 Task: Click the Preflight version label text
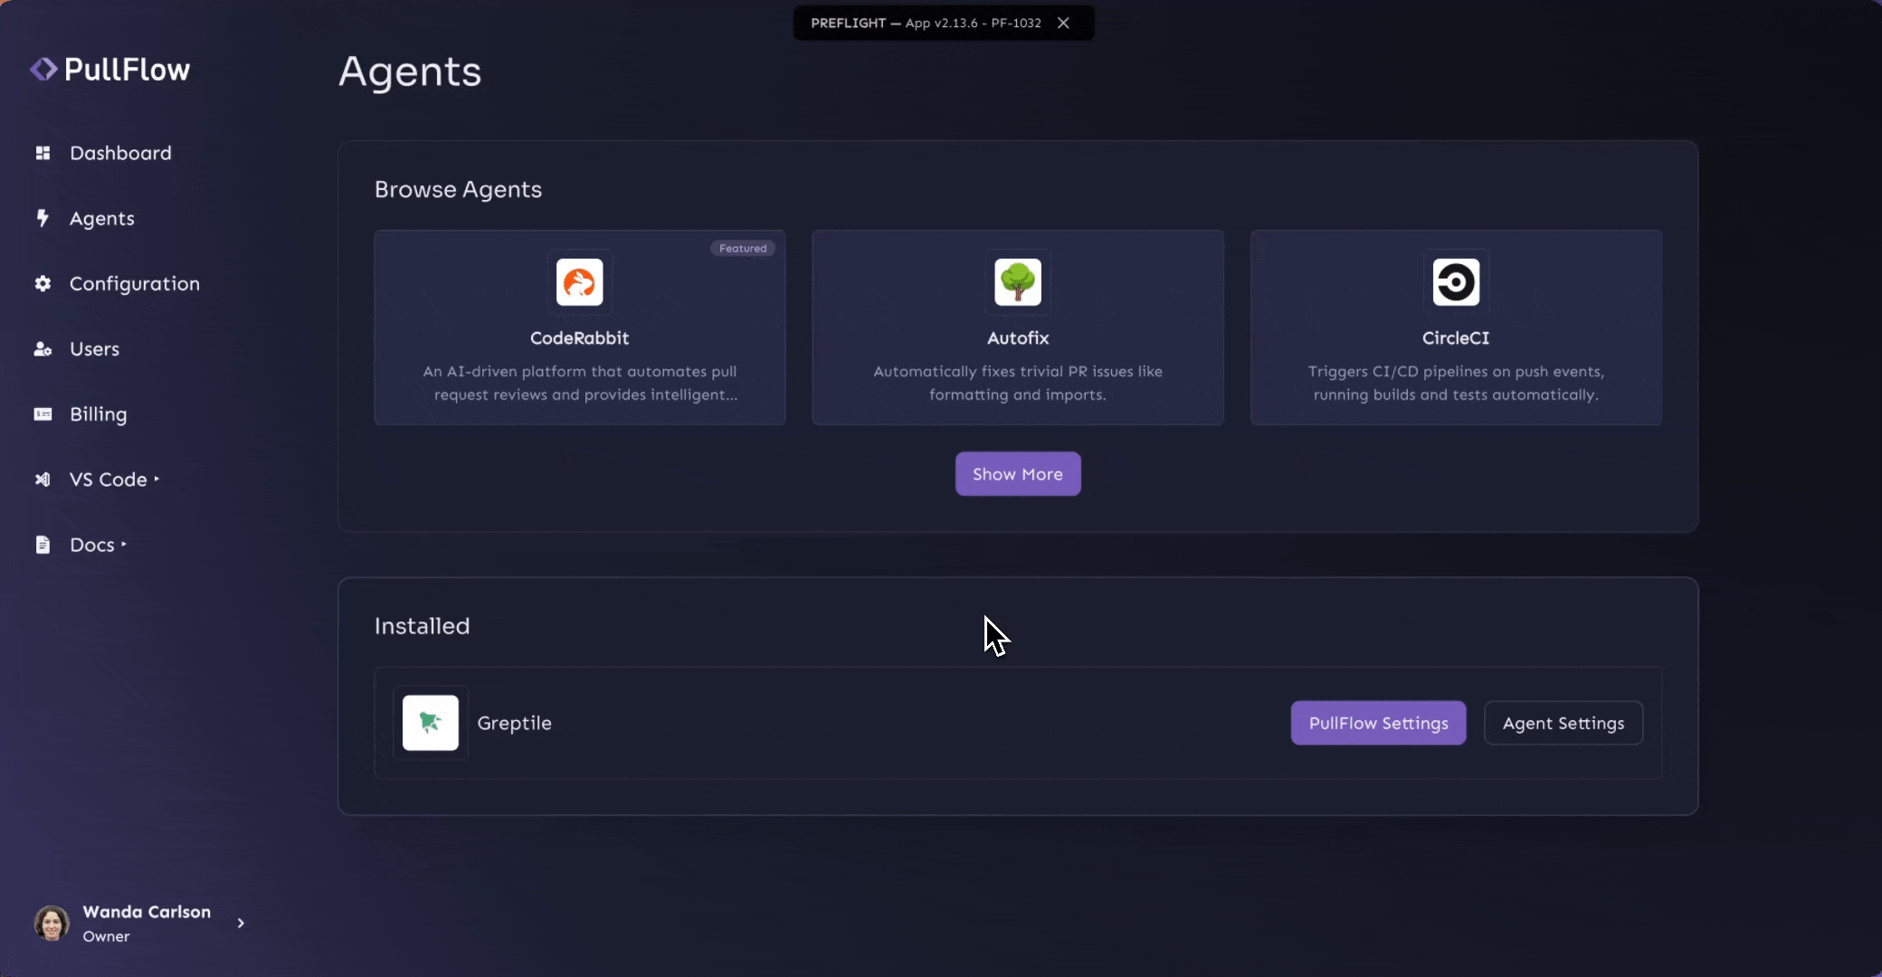[926, 23]
